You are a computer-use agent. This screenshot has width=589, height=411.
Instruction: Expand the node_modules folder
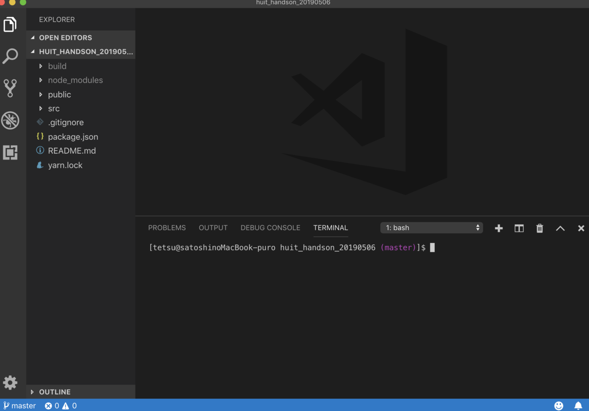click(x=81, y=80)
